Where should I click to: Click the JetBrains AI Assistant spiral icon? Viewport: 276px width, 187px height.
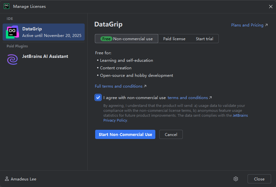click(12, 59)
